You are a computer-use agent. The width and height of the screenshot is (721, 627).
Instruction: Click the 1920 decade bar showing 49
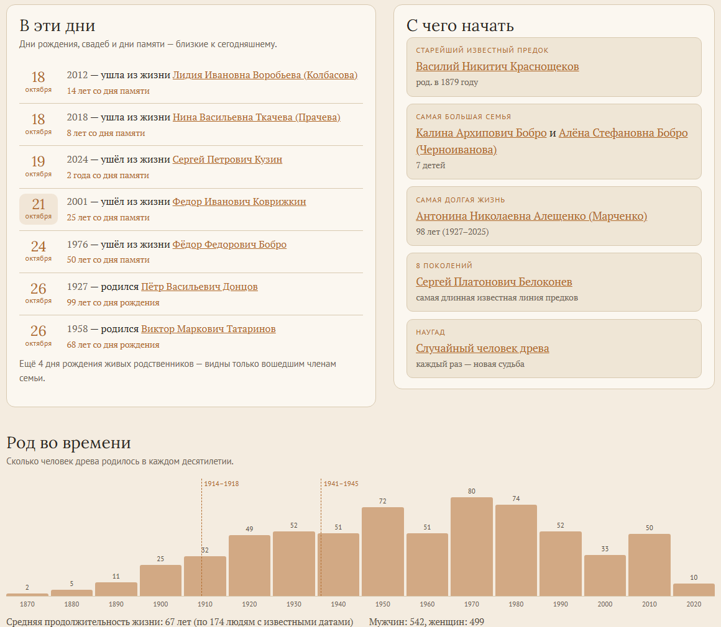(249, 566)
